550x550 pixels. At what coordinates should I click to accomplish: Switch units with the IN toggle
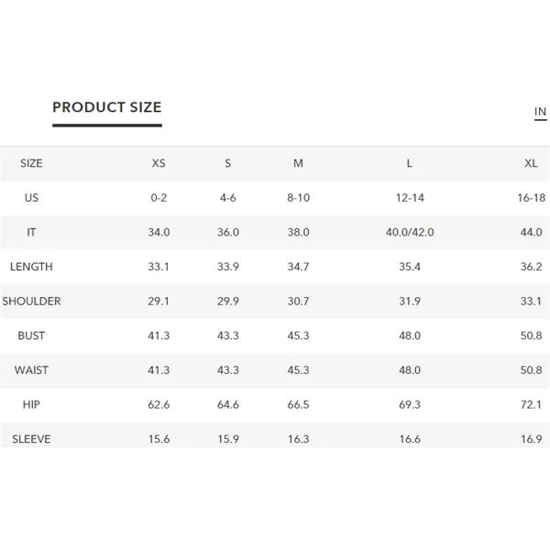coord(540,112)
